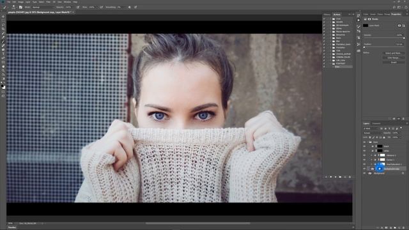
Task: Switch to the Actions panel tab
Action: (337, 15)
